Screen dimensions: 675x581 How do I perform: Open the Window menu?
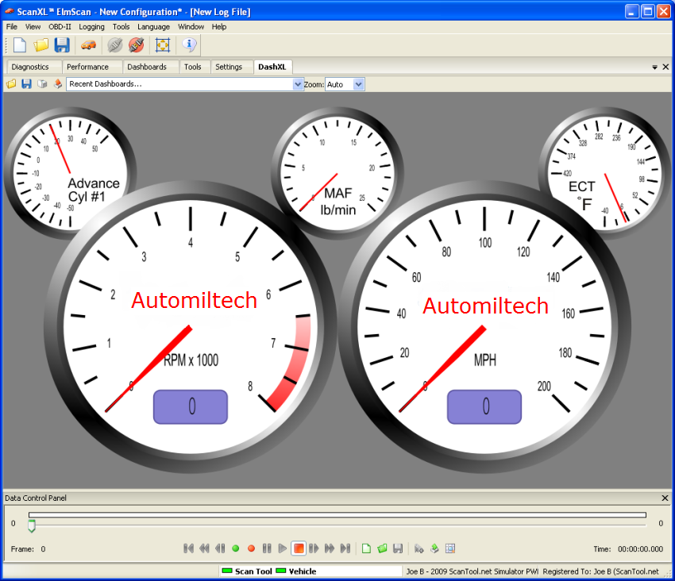point(191,27)
